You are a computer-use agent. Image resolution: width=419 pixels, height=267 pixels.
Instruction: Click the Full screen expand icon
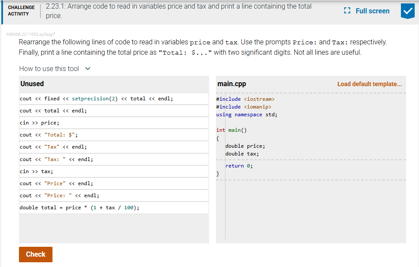347,11
